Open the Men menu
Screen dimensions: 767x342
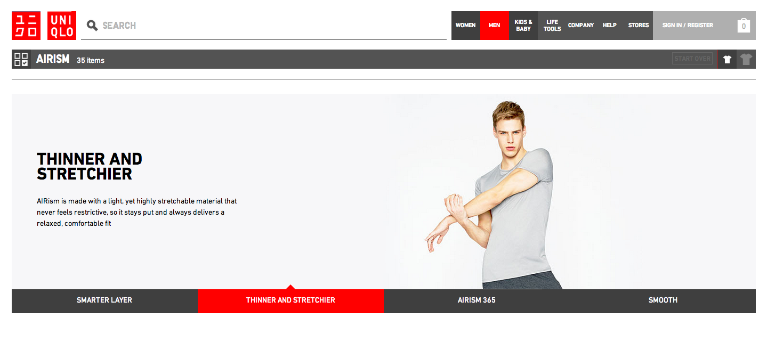[x=495, y=26]
